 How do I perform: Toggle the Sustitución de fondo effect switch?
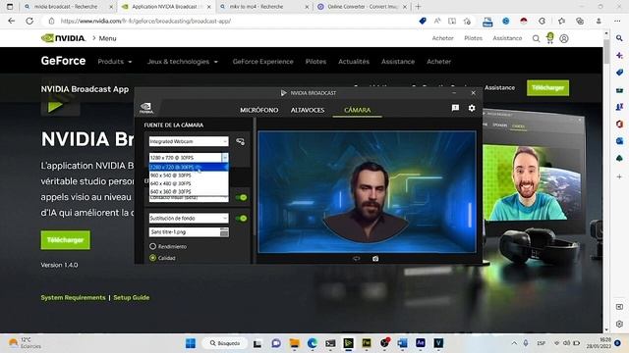pyautogui.click(x=241, y=218)
